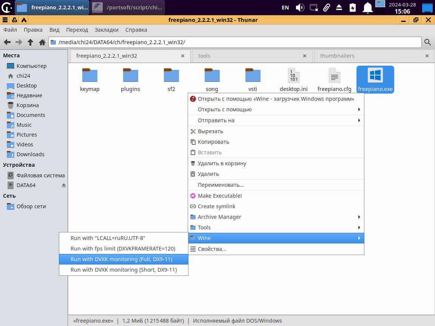Go forward with the right arrow button

(19, 42)
